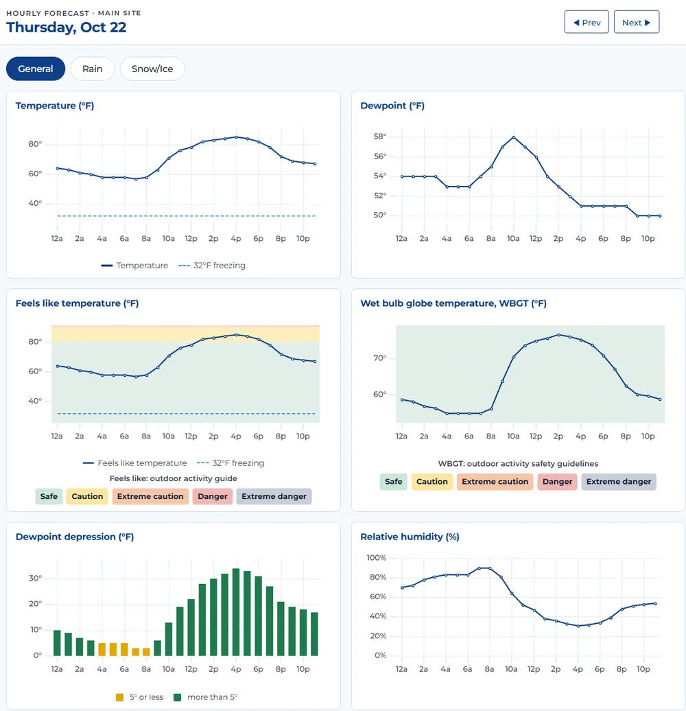Viewport: 686px width, 711px height.
Task: Click the 58° axis label on Dewpoint chart
Action: (380, 136)
